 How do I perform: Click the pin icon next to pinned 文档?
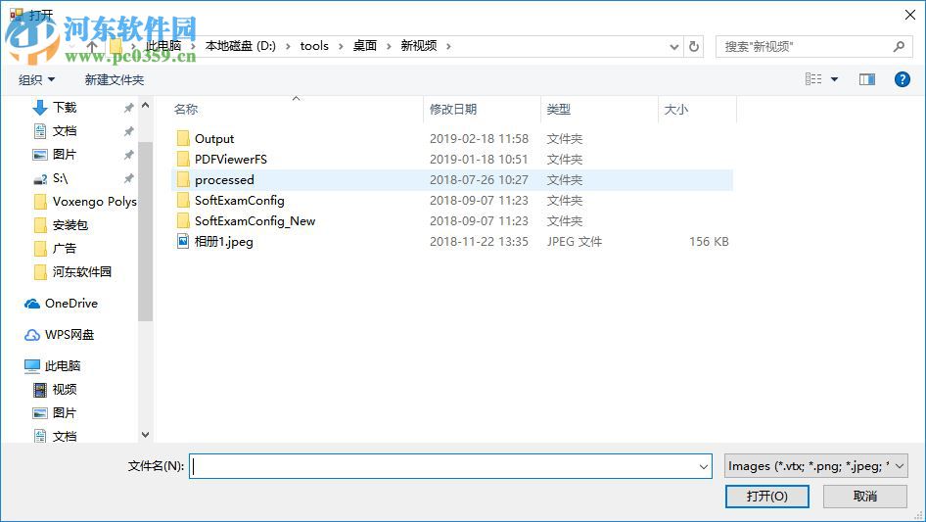pyautogui.click(x=128, y=131)
